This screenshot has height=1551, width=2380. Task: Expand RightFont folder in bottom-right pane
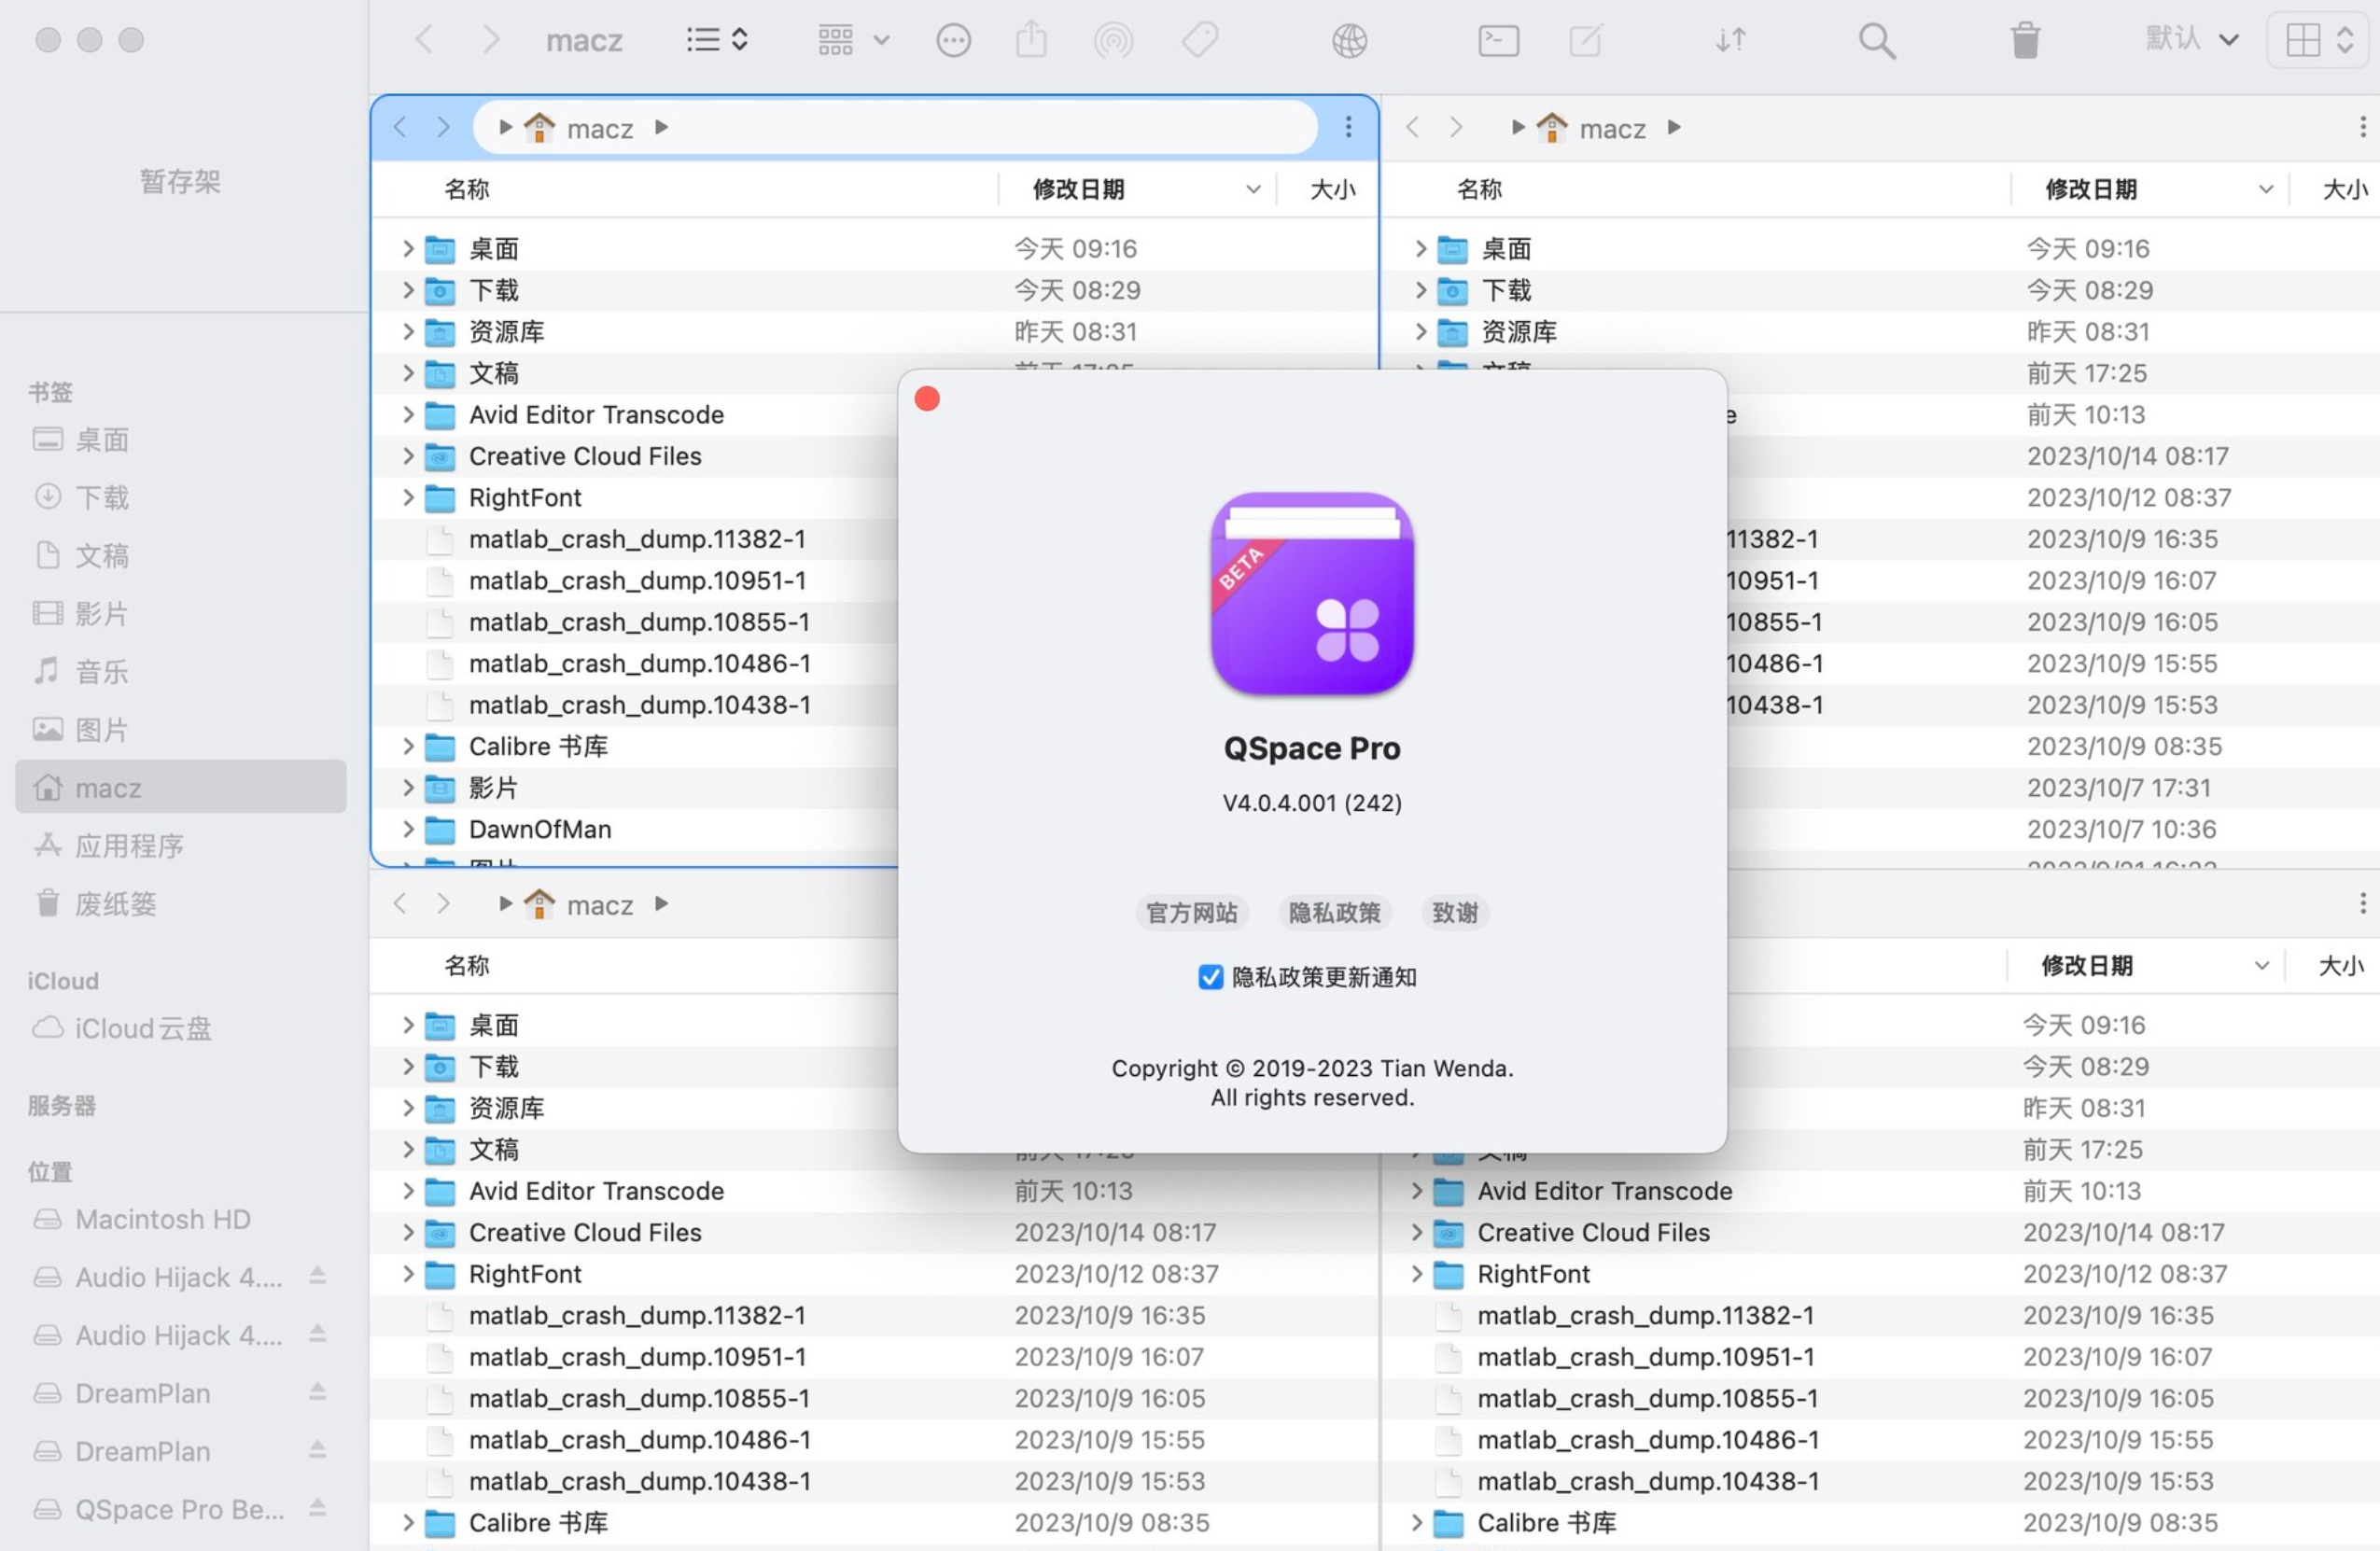pos(1416,1273)
